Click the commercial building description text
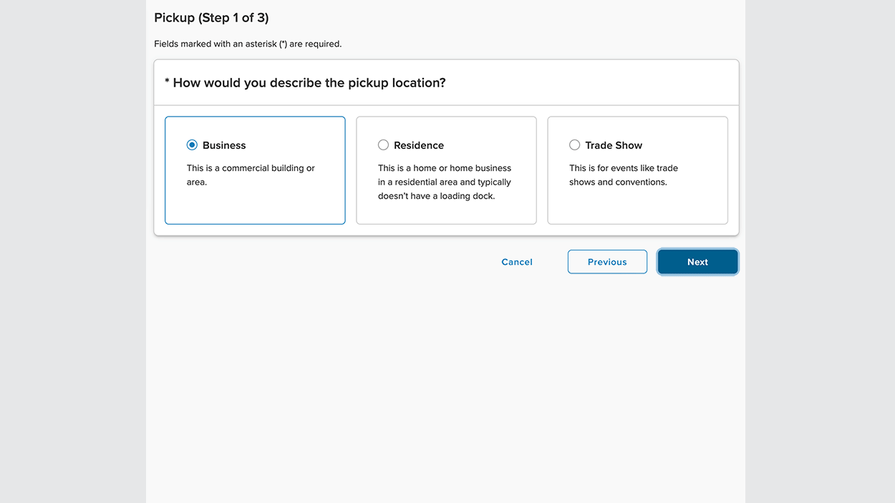 tap(251, 175)
